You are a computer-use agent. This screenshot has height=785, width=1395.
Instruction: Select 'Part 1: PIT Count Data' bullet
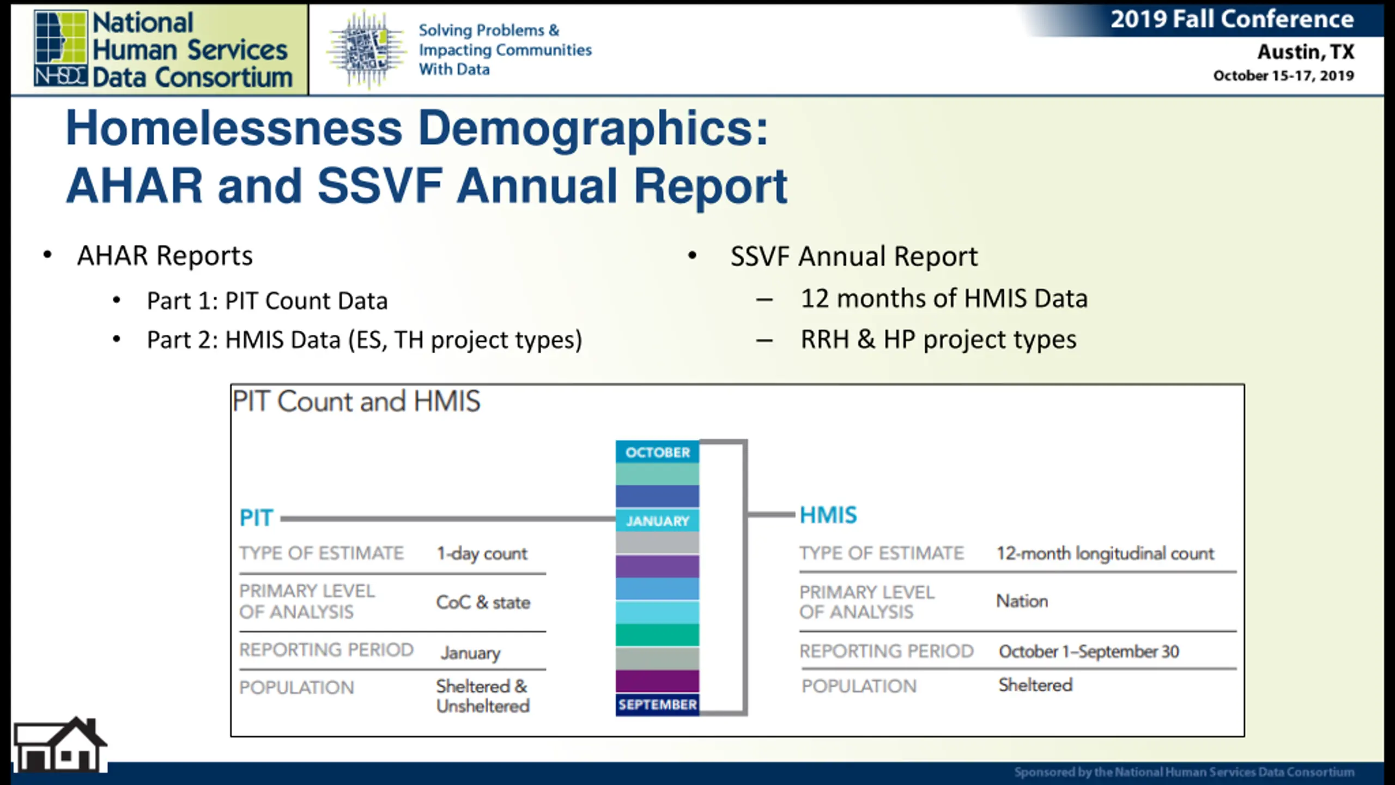tap(267, 301)
